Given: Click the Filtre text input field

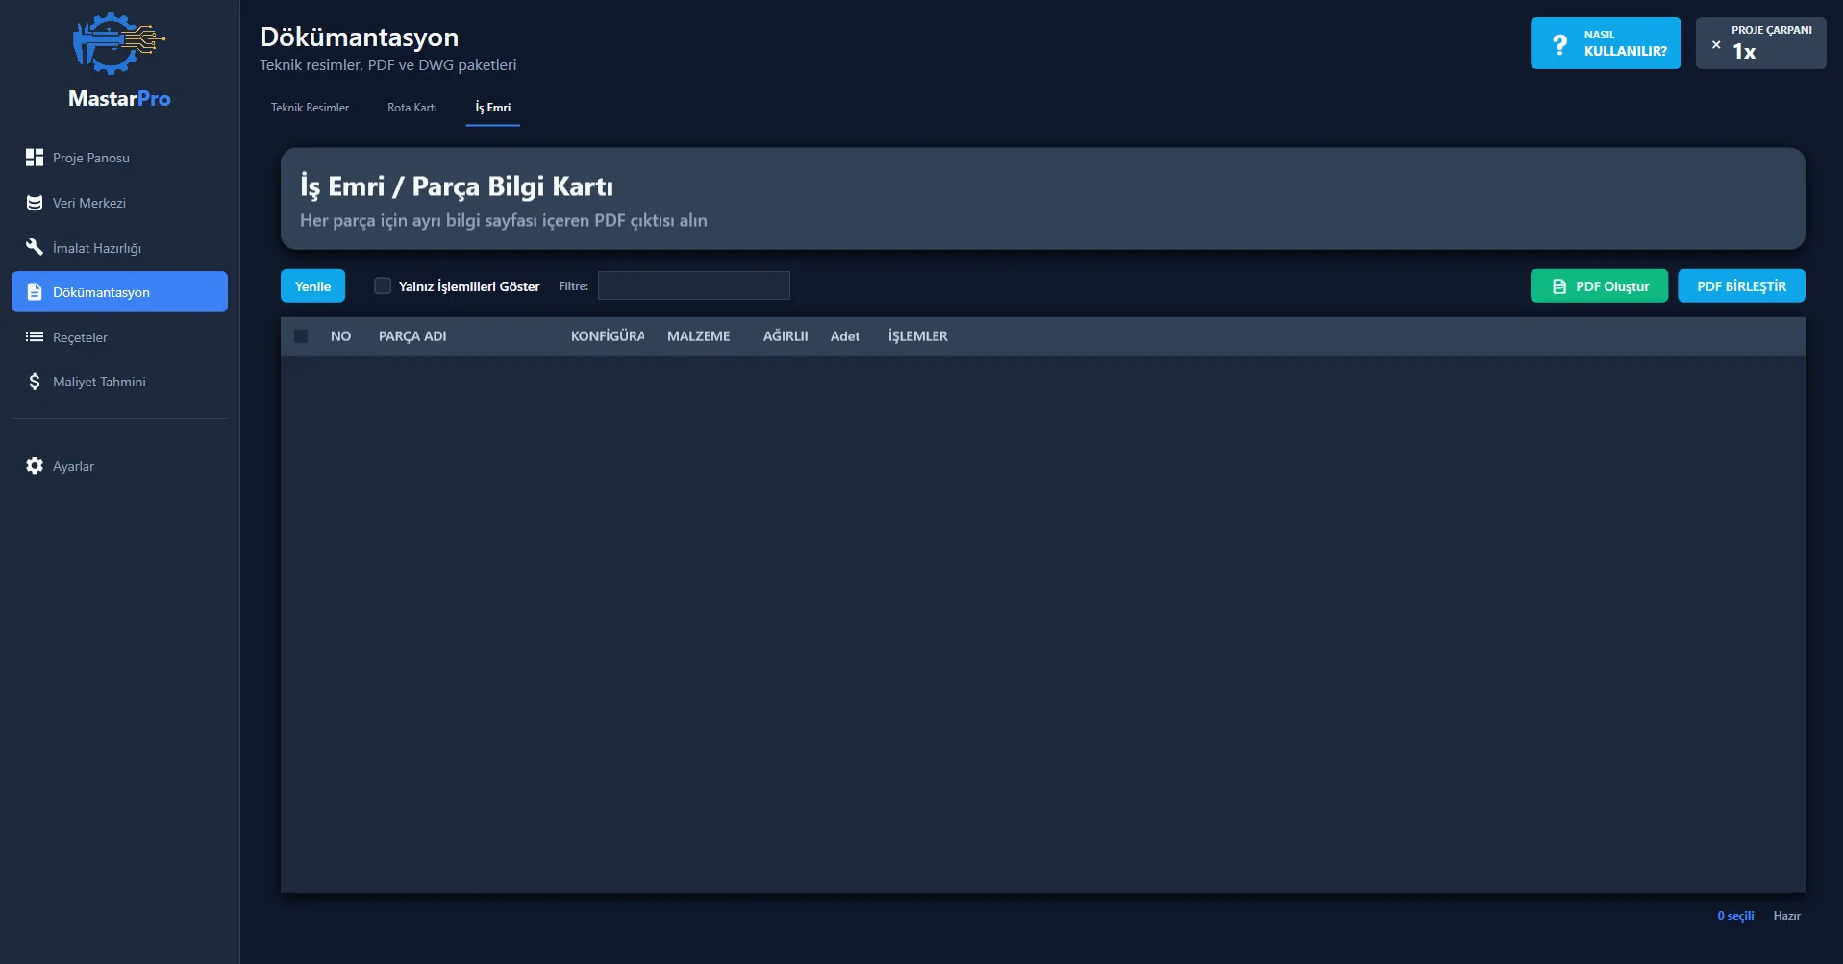Looking at the screenshot, I should (x=693, y=285).
